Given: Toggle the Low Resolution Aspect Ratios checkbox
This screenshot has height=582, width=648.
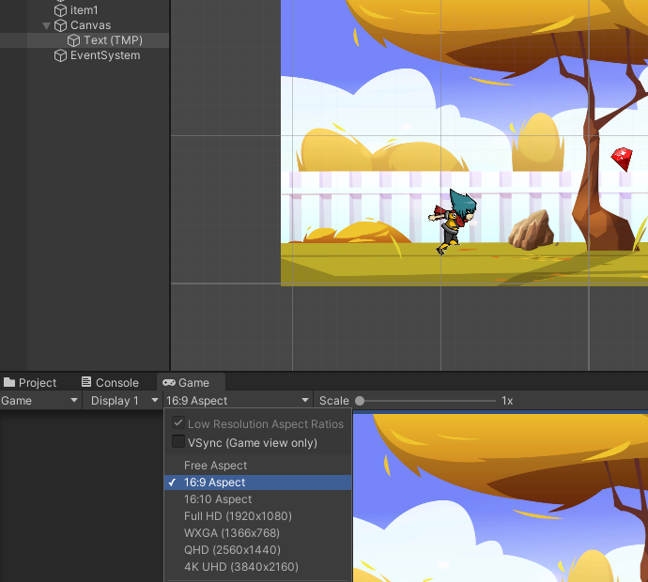Looking at the screenshot, I should [x=178, y=424].
